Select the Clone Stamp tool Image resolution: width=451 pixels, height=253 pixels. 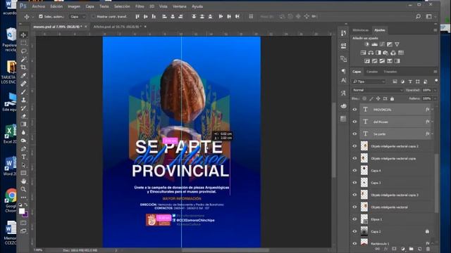pos(23,100)
